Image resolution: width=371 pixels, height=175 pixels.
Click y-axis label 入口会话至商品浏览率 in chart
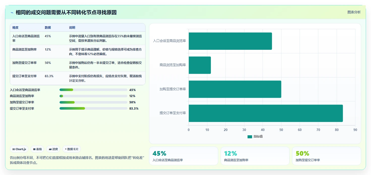(169, 41)
